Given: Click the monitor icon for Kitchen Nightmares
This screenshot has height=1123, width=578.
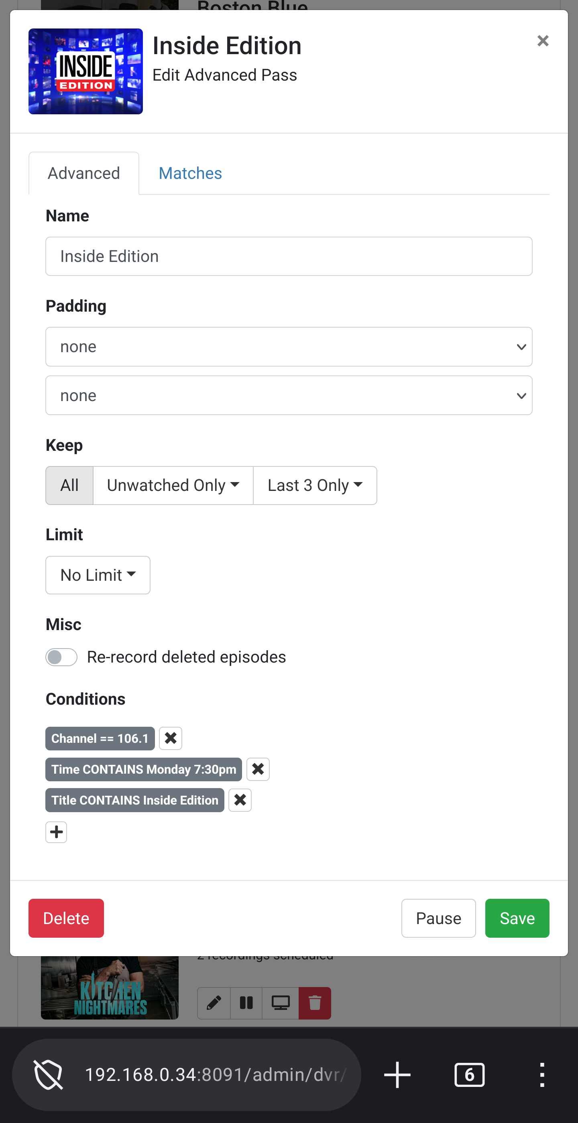Looking at the screenshot, I should pos(281,1003).
